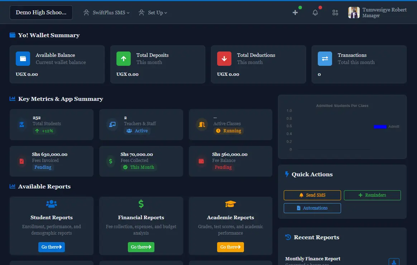Image resolution: width=417 pixels, height=265 pixels.
Task: Click the Fees Invoiced document icon
Action: point(22,161)
